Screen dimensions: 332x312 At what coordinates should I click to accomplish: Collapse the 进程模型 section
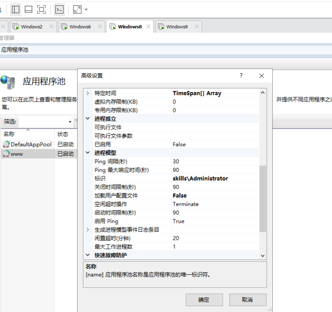pyautogui.click(x=88, y=153)
